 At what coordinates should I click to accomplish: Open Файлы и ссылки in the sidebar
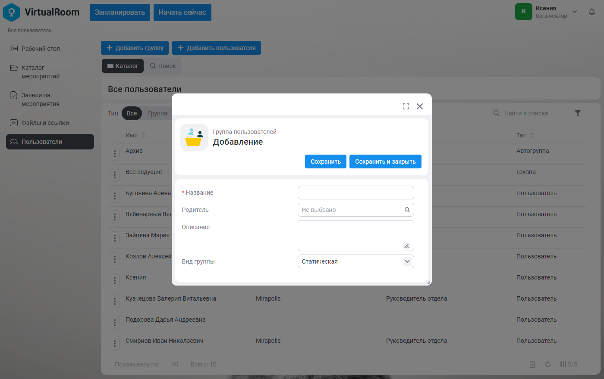50,123
